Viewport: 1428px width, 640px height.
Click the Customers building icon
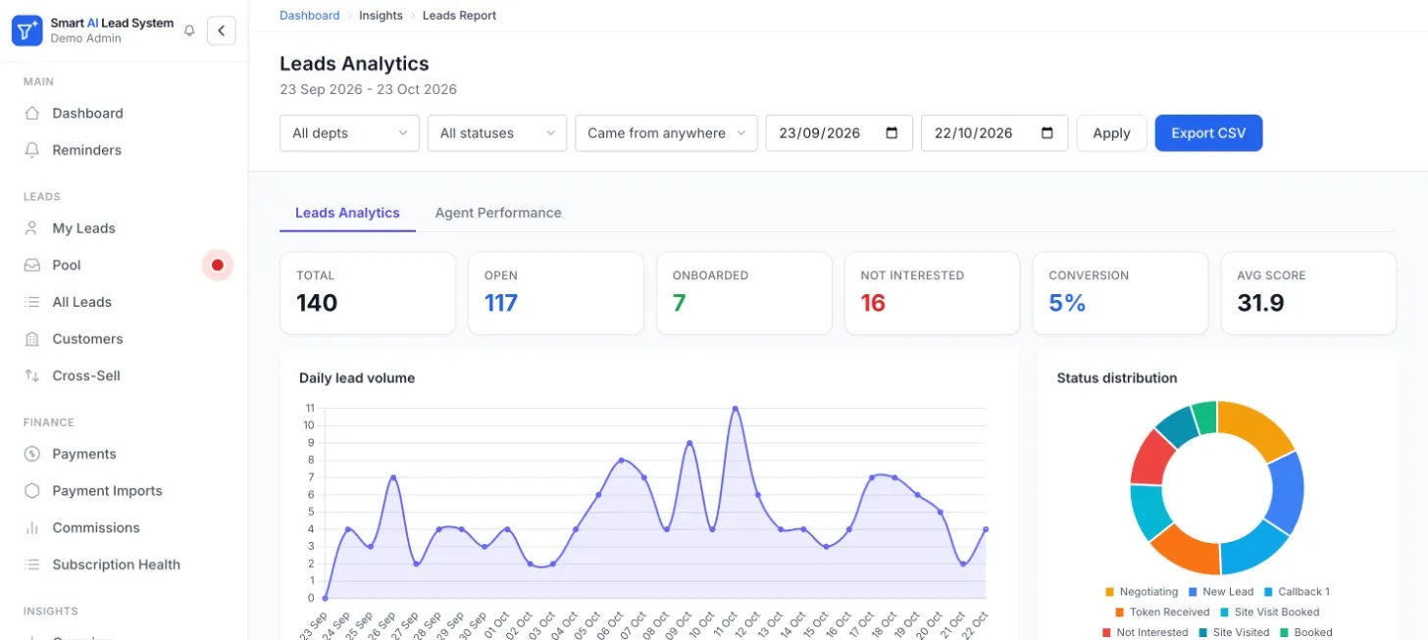click(32, 339)
